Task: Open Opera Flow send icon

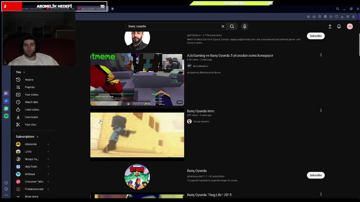Action: coord(331,17)
